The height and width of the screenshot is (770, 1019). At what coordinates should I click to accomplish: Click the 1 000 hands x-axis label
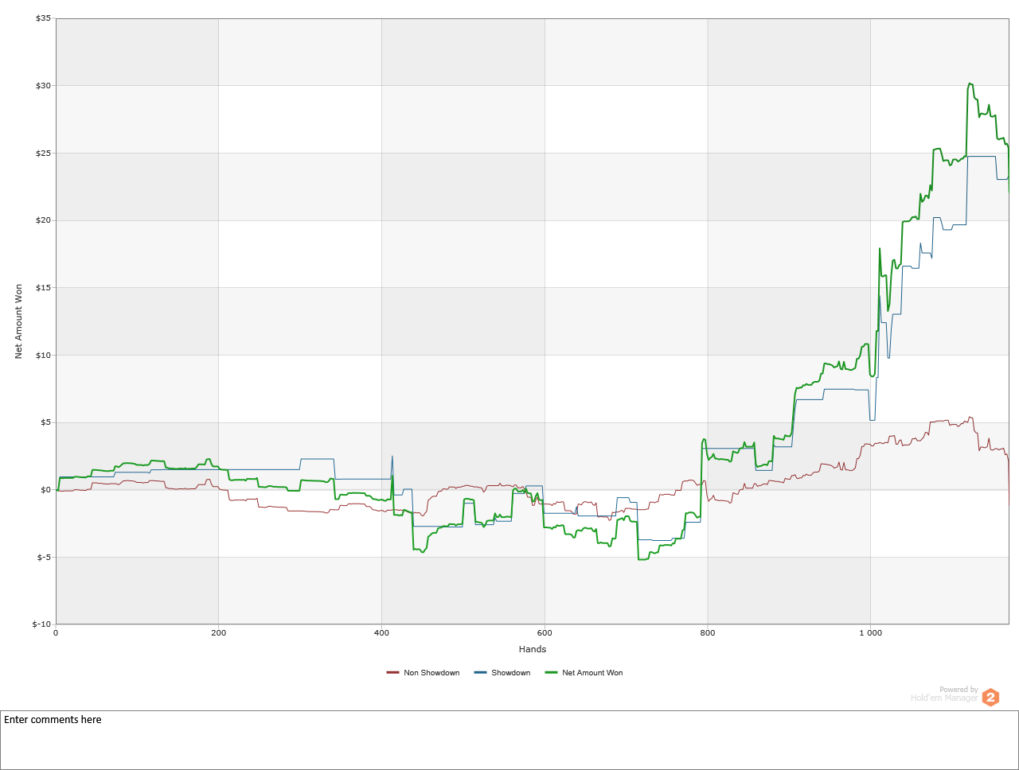point(870,633)
